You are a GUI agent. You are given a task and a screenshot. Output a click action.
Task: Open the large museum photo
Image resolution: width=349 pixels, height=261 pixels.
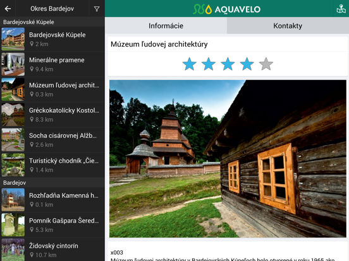tap(228, 159)
